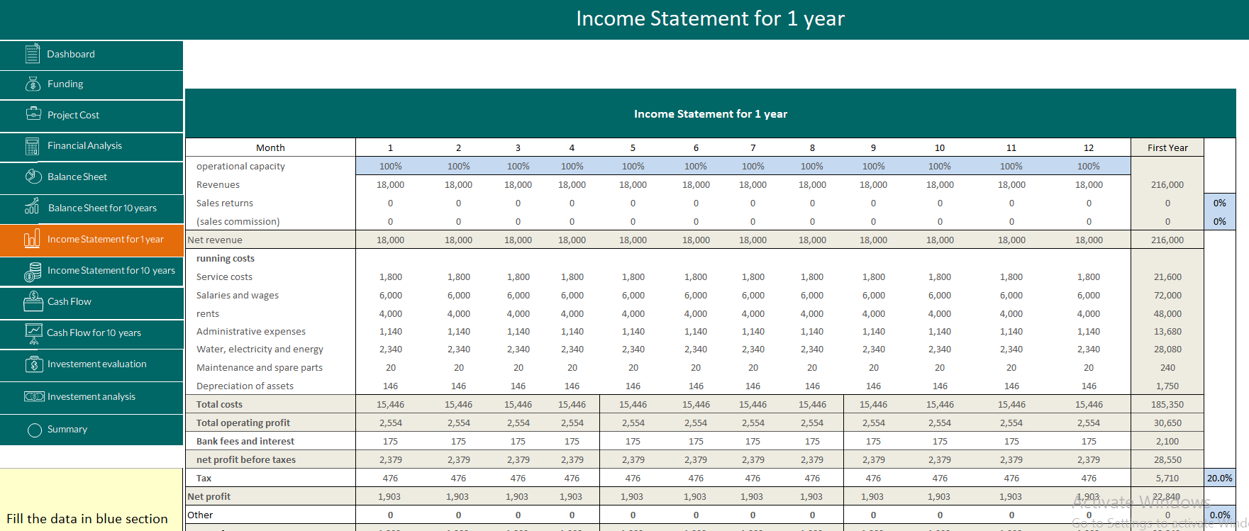Go to the Cash Flow sheet
Viewport: 1249px width, 531px height.
point(91,302)
